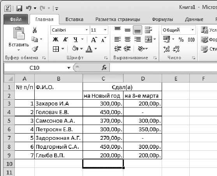Click the Cut scissors icon

pos(35,30)
